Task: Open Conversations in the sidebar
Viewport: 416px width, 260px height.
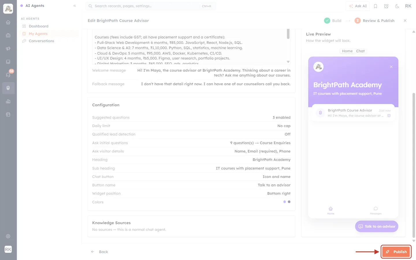Action: click(41, 41)
